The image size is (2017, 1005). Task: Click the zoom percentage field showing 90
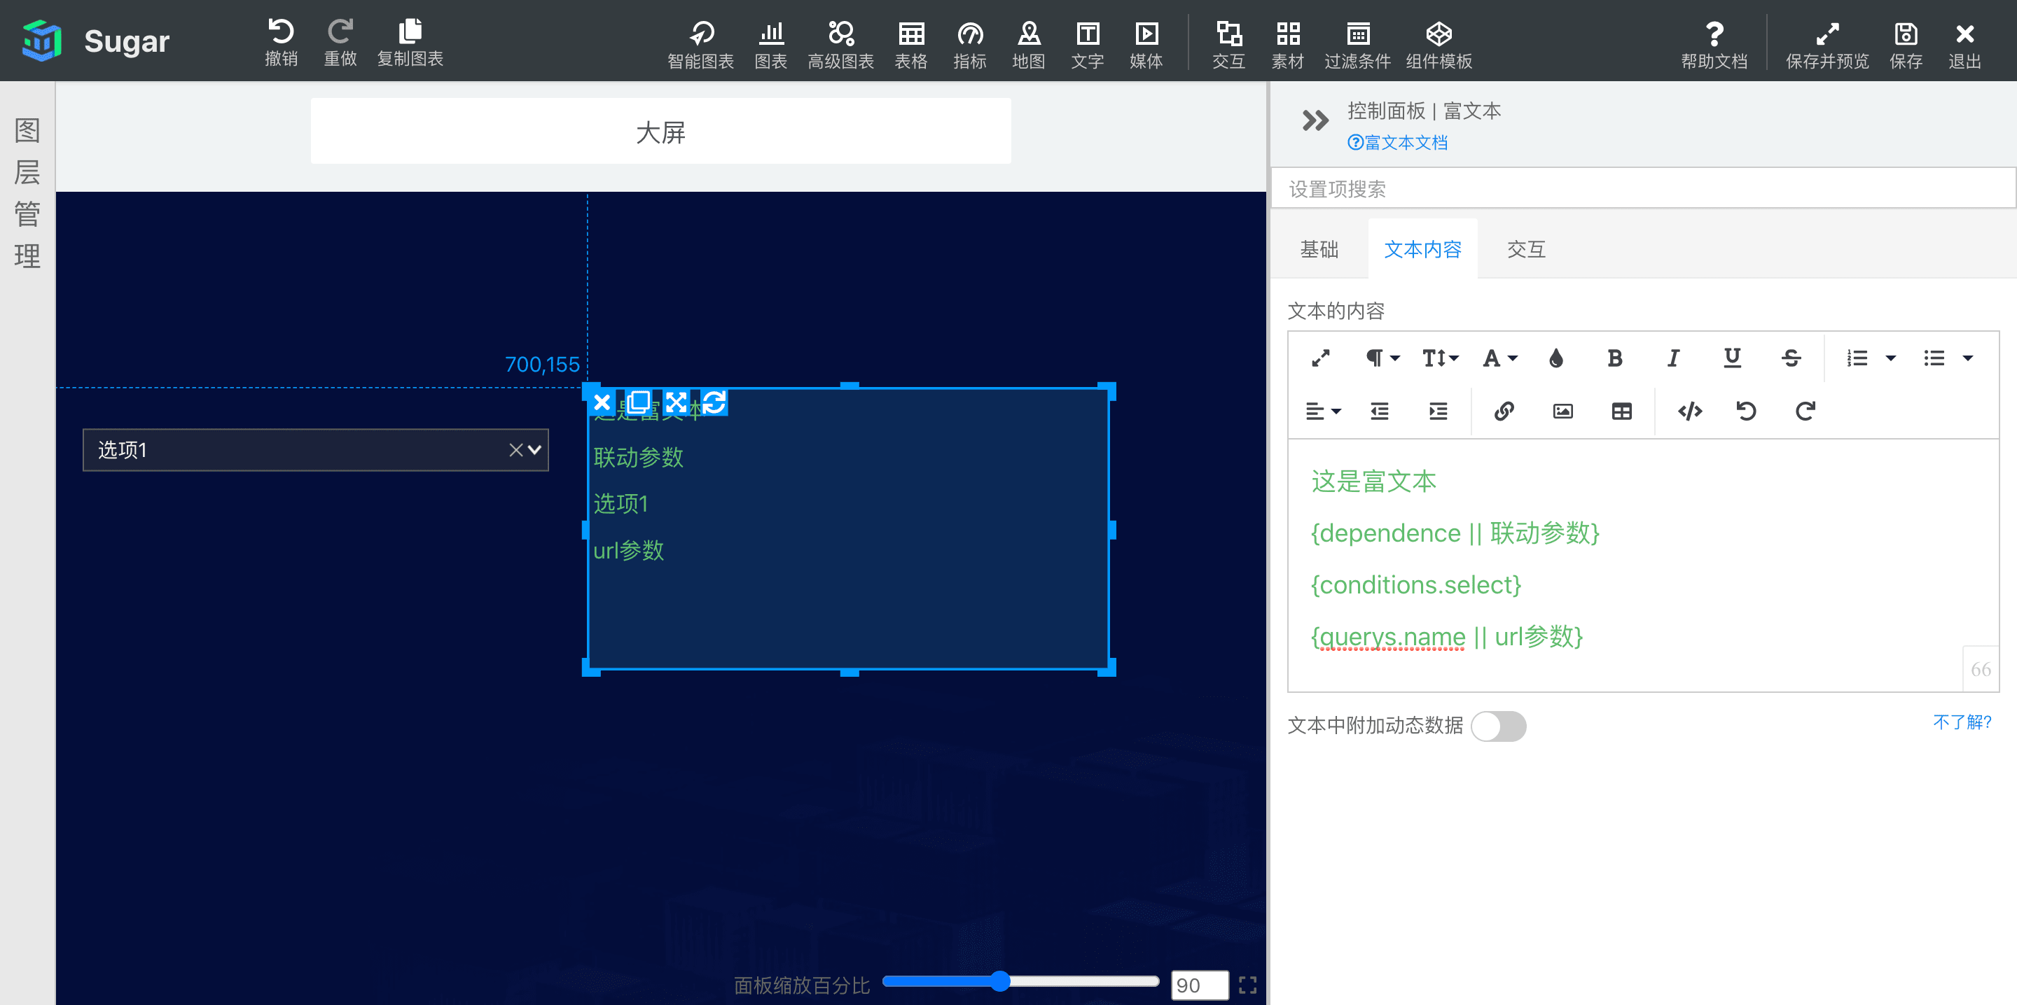pyautogui.click(x=1200, y=985)
